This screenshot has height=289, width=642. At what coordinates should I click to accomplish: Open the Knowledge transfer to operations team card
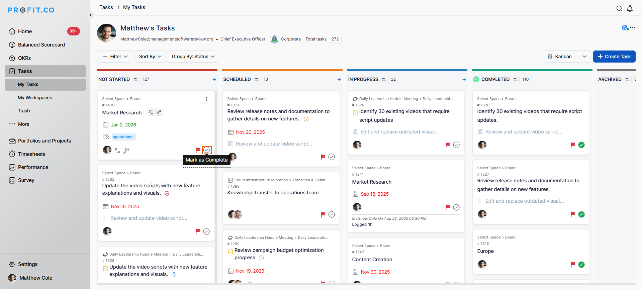[273, 193]
